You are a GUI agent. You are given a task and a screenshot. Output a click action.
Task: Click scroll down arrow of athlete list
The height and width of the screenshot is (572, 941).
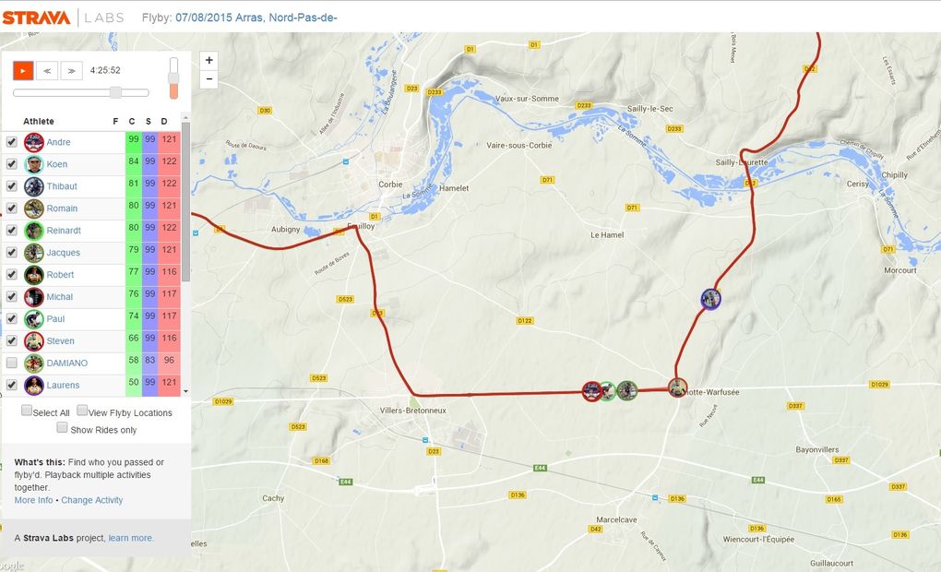[185, 391]
